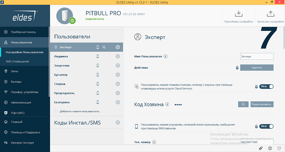Click lock icon beside Удалить button

[237, 68]
